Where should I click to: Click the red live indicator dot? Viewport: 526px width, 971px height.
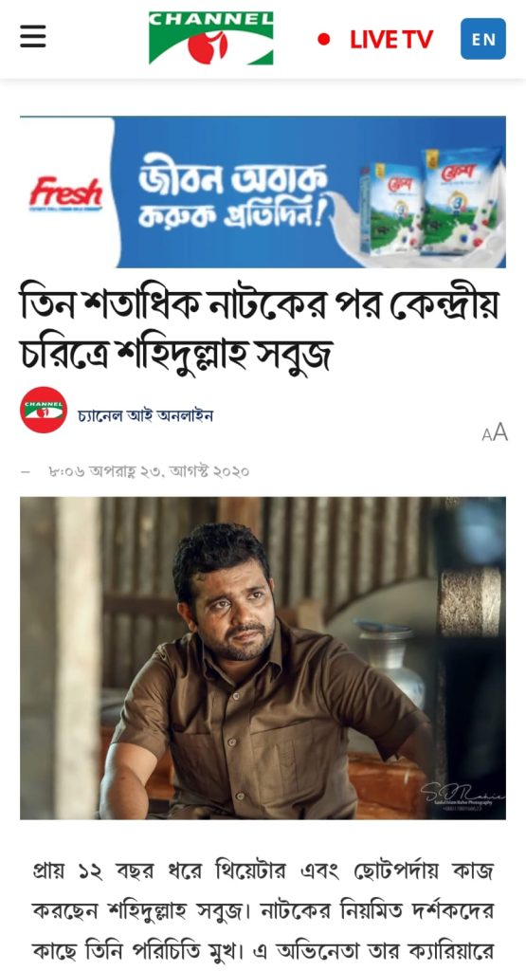pyautogui.click(x=323, y=40)
